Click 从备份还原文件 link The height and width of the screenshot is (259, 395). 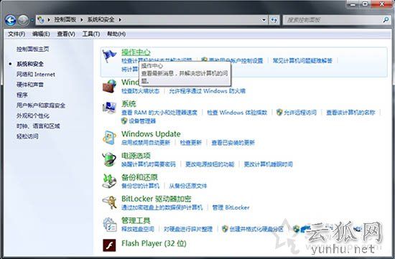[x=188, y=186]
